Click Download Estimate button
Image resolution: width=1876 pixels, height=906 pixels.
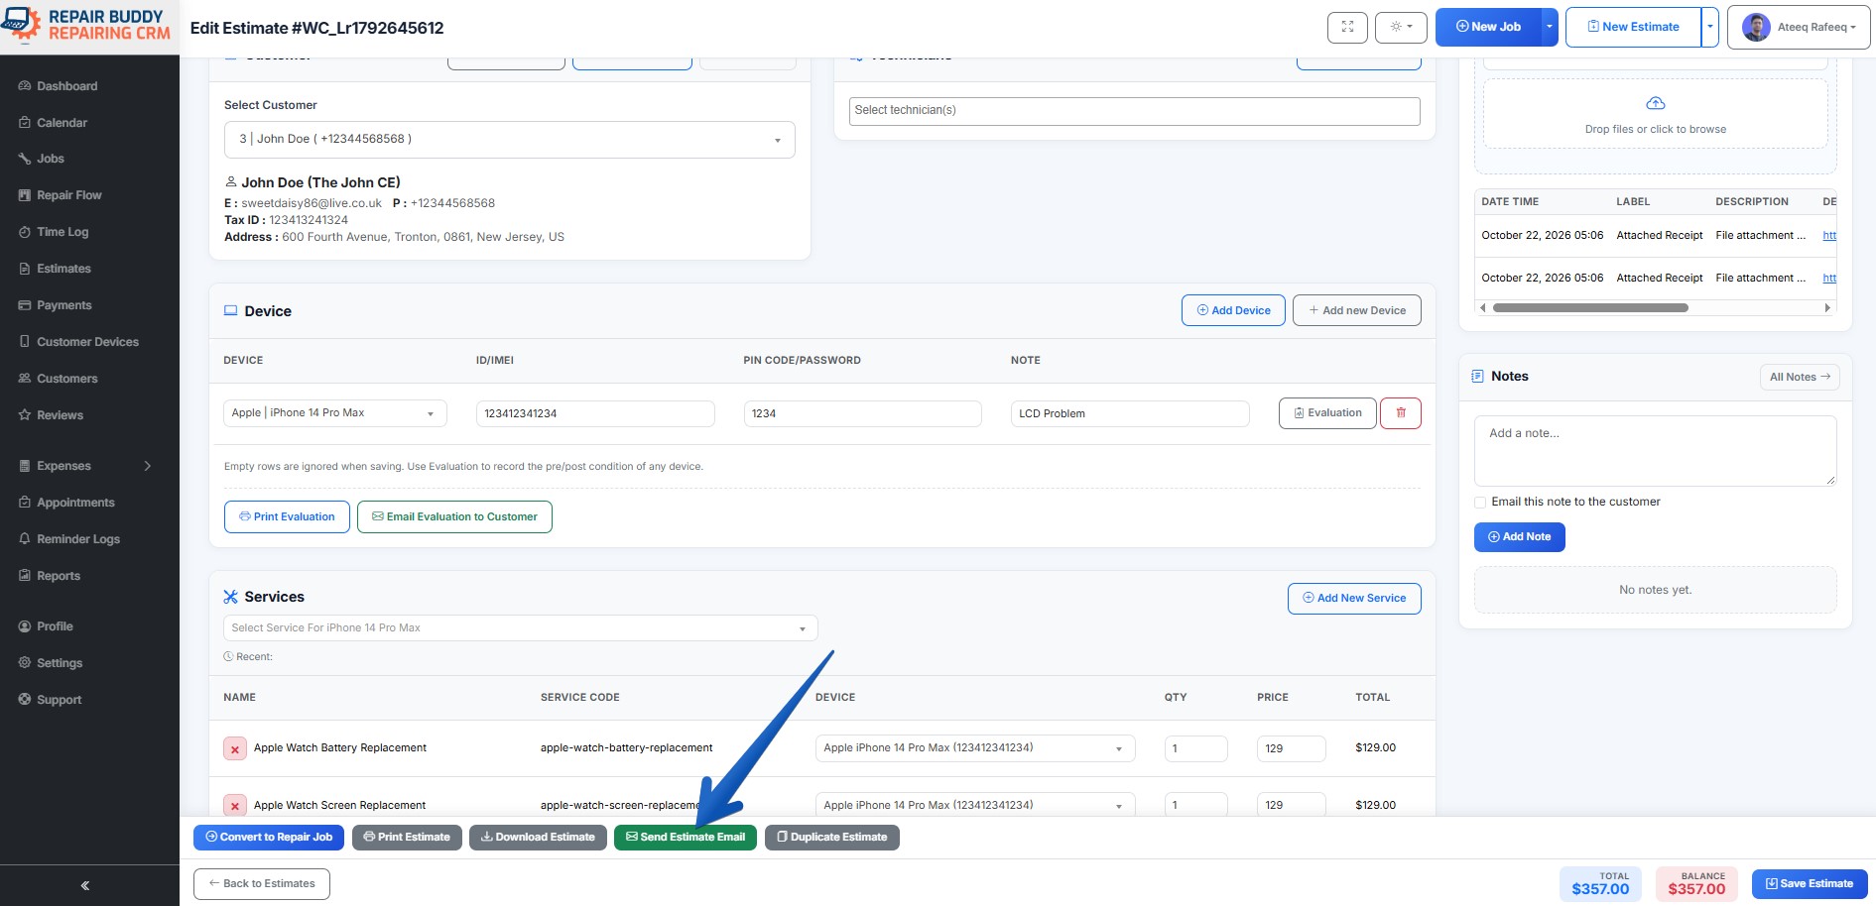538,838
